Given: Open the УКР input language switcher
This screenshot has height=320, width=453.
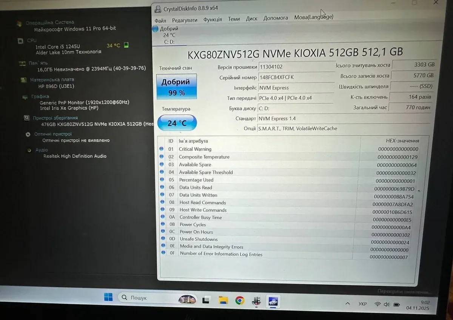Looking at the screenshot, I should [362, 304].
